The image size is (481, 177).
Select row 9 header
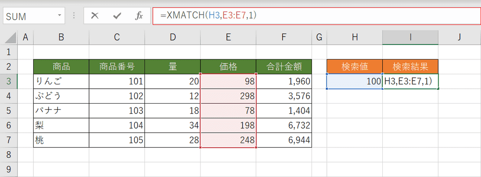[x=9, y=169]
